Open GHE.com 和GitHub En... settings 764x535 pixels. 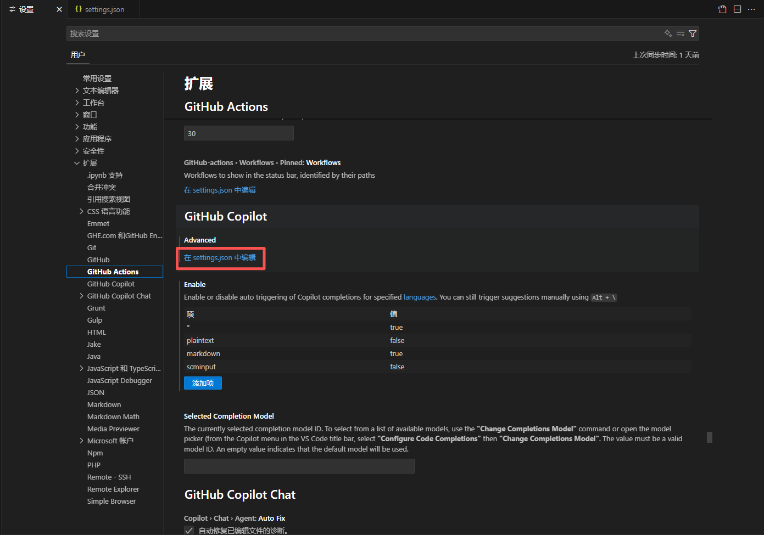125,235
